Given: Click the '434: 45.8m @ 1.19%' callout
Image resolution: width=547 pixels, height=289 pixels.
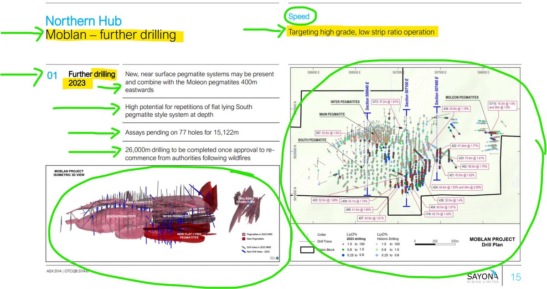Looking at the screenshot, I should 456,108.
